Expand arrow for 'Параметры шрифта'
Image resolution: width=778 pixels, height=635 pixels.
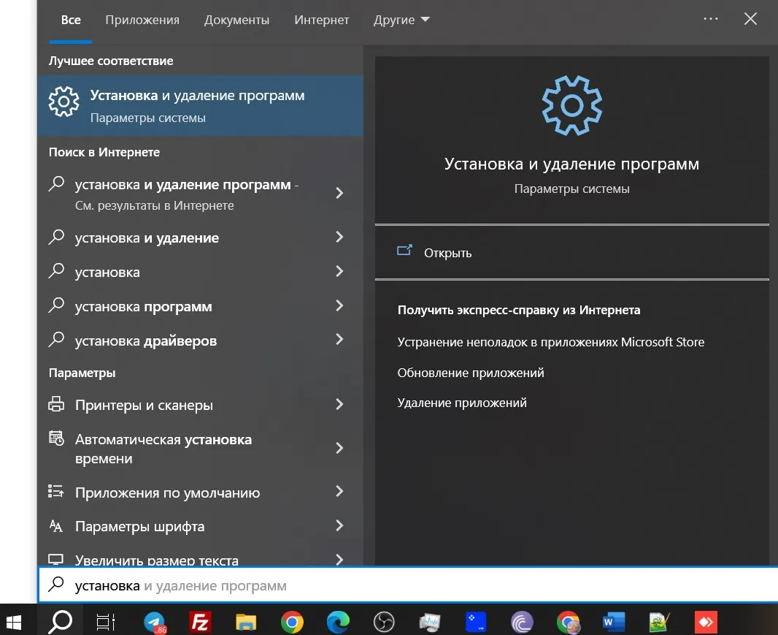tap(339, 525)
